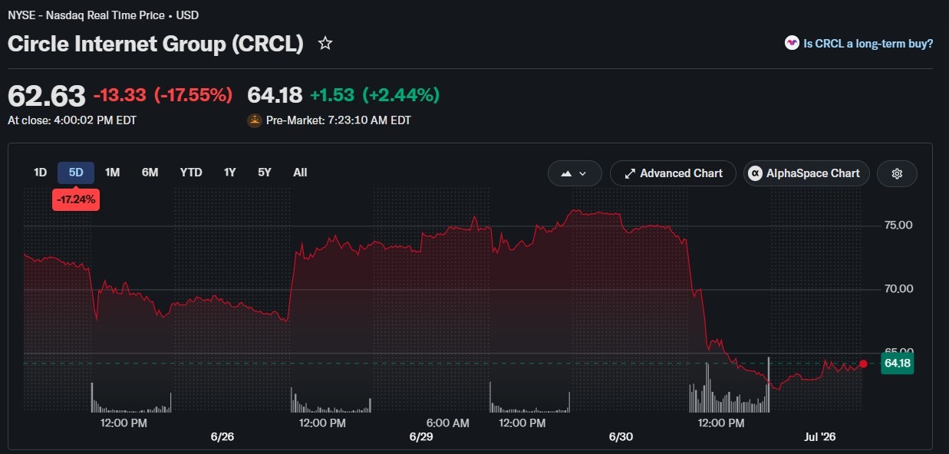Screen dimensions: 949x454
Task: Click the purple icon beside 'Is CRCL a long-term buy?'
Action: click(792, 44)
